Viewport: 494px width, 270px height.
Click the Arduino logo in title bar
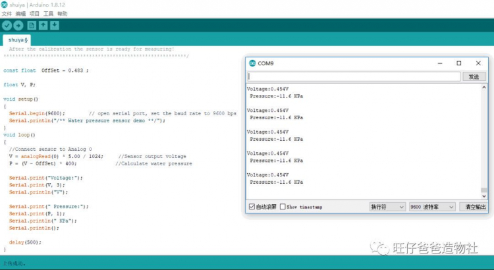click(x=4, y=5)
